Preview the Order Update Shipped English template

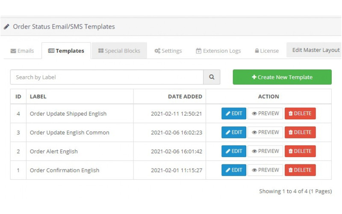point(265,113)
